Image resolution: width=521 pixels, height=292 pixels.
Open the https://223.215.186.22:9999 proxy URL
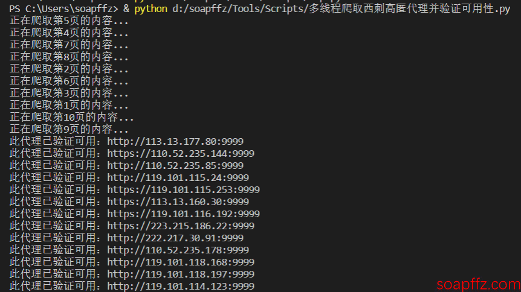point(181,226)
